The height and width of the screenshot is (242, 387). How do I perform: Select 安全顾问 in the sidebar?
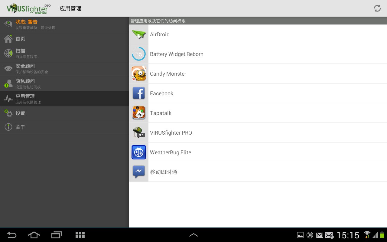[64, 69]
